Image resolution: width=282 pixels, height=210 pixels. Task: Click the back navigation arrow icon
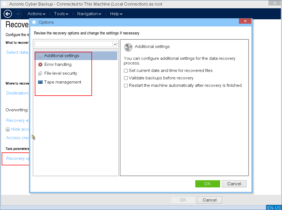(8, 14)
